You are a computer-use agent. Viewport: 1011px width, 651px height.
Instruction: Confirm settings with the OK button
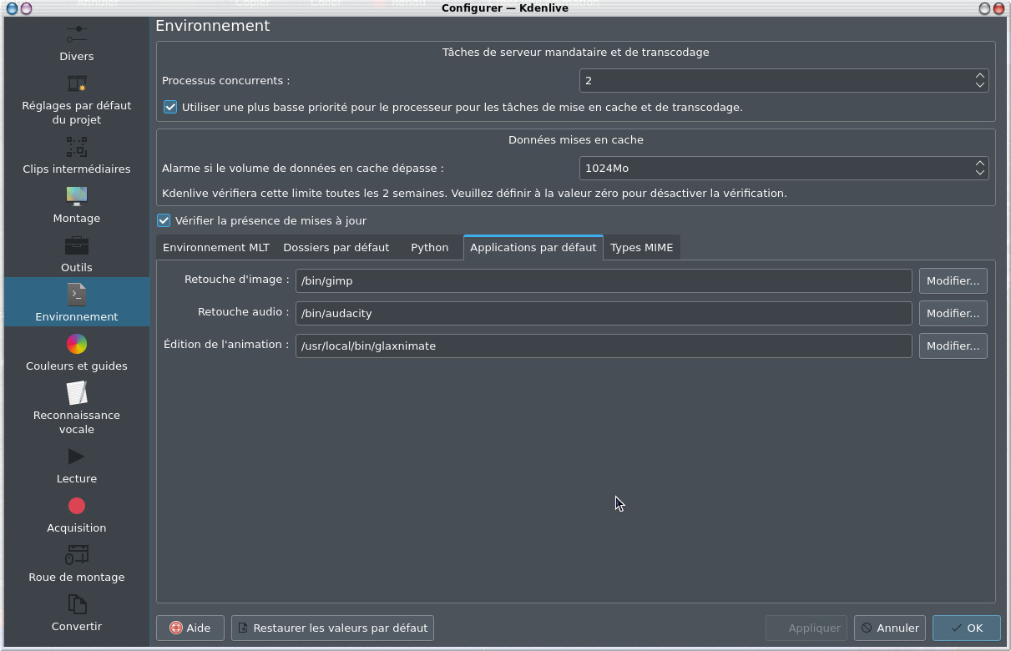pos(966,628)
